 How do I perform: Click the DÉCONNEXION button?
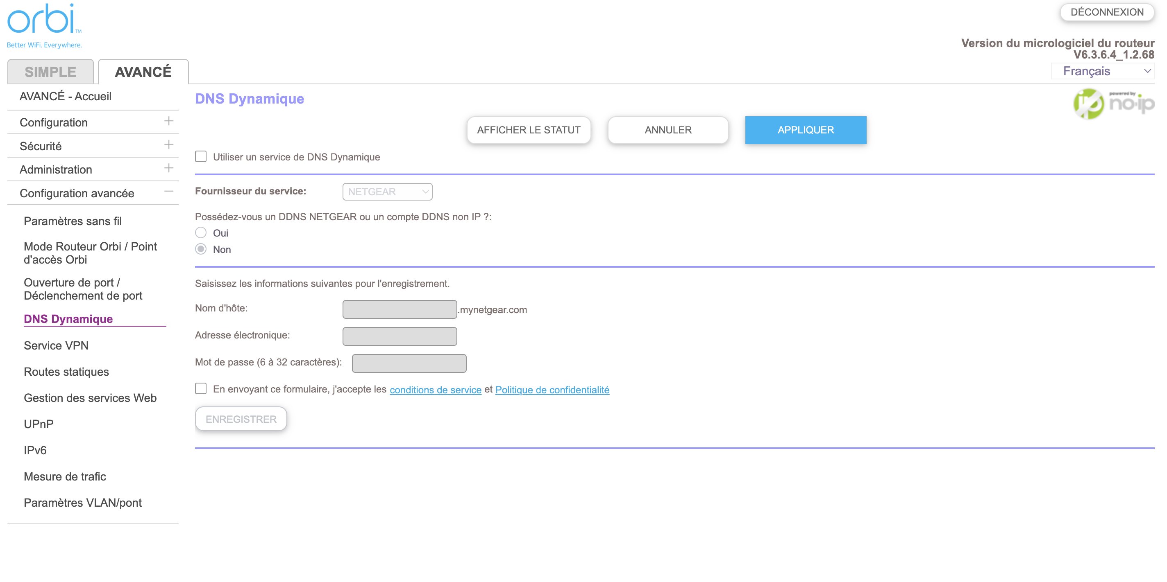click(1107, 12)
